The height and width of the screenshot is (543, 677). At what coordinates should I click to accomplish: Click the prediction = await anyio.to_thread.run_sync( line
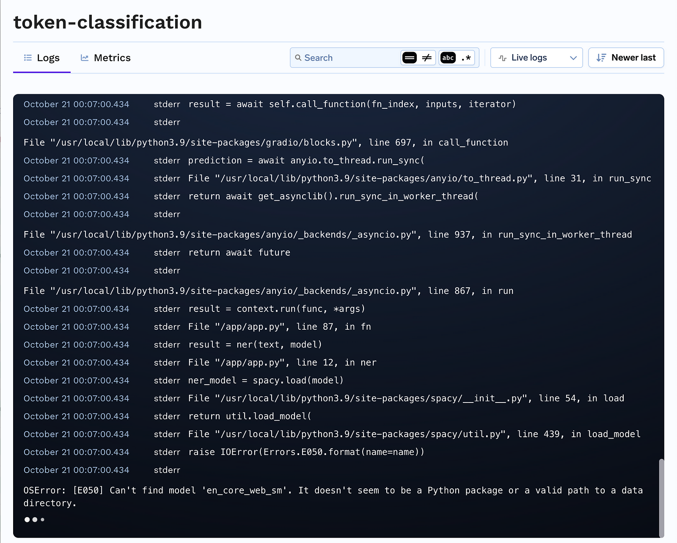tap(306, 161)
